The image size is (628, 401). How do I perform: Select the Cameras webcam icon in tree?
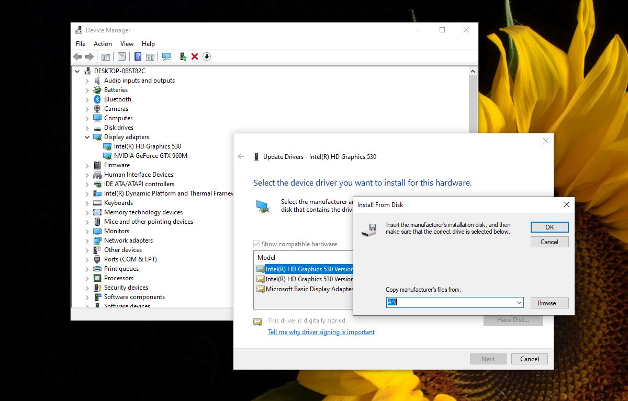coord(97,109)
